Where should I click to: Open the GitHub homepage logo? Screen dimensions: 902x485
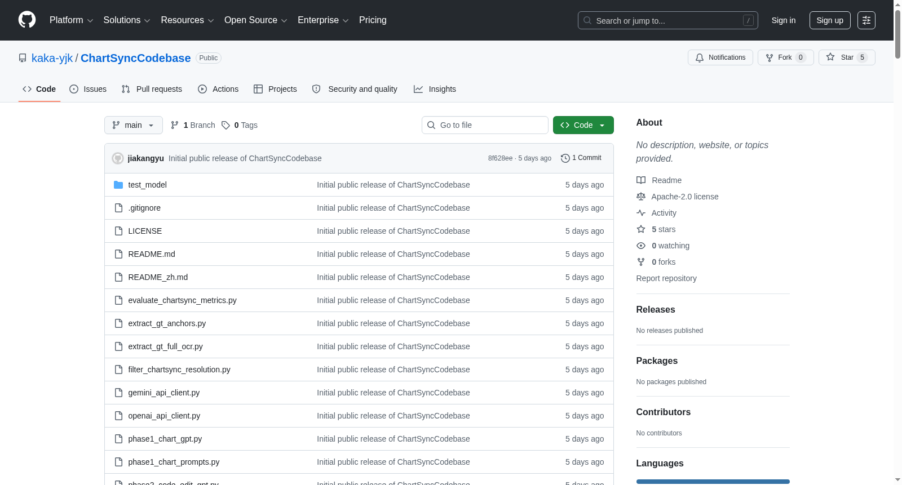[x=27, y=20]
